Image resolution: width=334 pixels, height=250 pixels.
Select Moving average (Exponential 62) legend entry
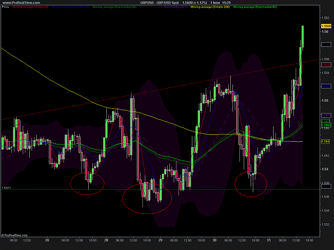pyautogui.click(x=255, y=7)
